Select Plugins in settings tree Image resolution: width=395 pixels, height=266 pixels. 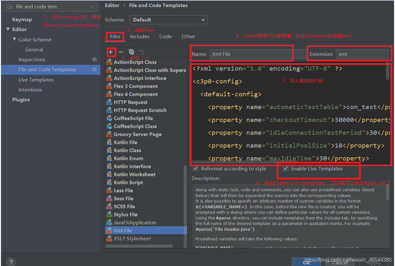click(x=21, y=99)
